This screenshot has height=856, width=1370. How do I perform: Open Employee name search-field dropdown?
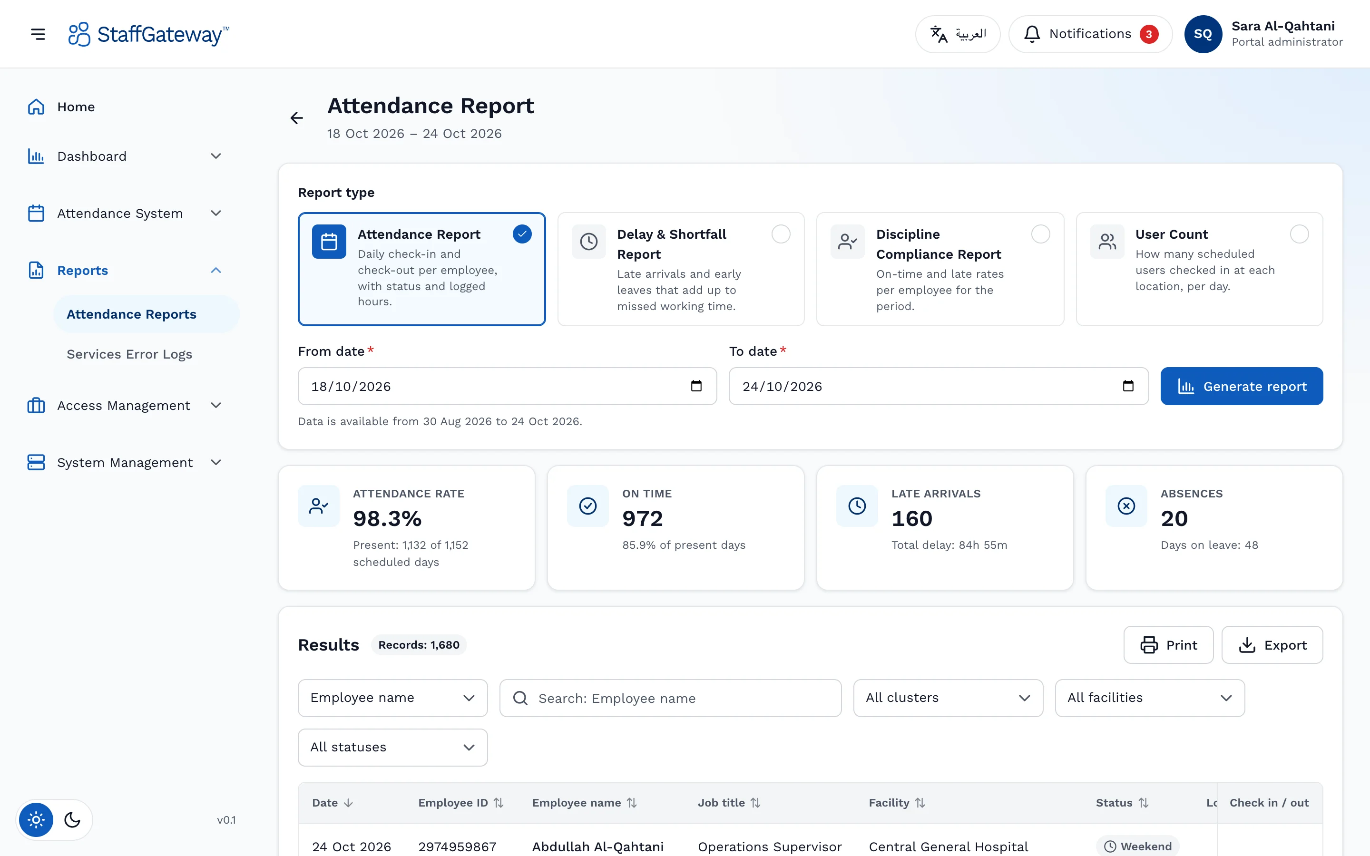coord(392,698)
